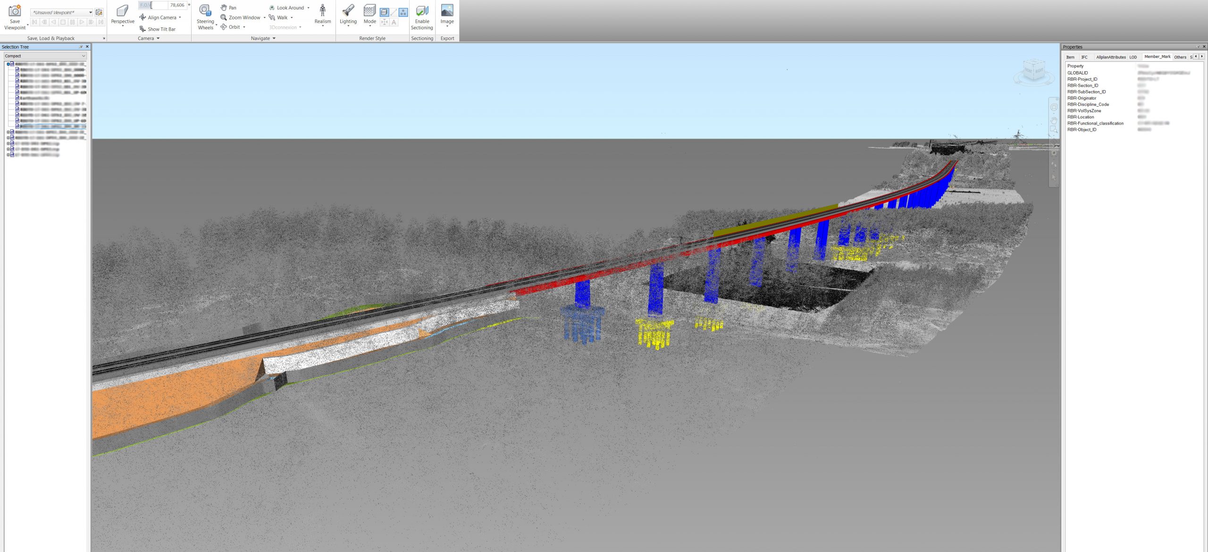This screenshot has width=1208, height=552.
Task: Click Enable Sectioning icon
Action: tap(422, 11)
